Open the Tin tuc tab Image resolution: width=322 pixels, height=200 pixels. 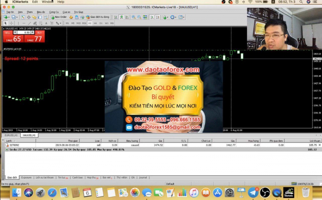click(63, 177)
